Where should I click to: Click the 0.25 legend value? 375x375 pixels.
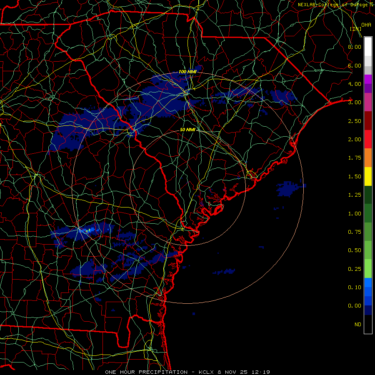[x=355, y=269]
